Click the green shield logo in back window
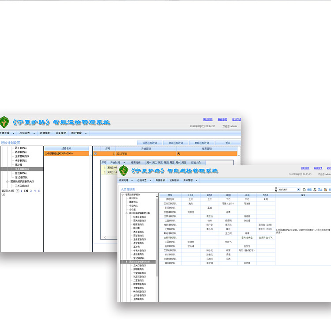Image resolution: width=331 pixels, height=331 pixels. coord(4,122)
